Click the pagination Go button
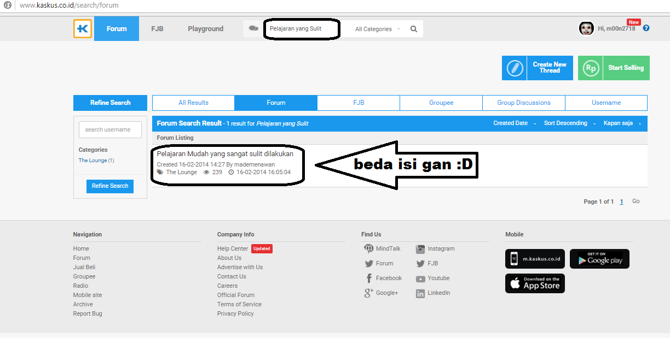Screen dimensions: 670x338 tap(636, 201)
